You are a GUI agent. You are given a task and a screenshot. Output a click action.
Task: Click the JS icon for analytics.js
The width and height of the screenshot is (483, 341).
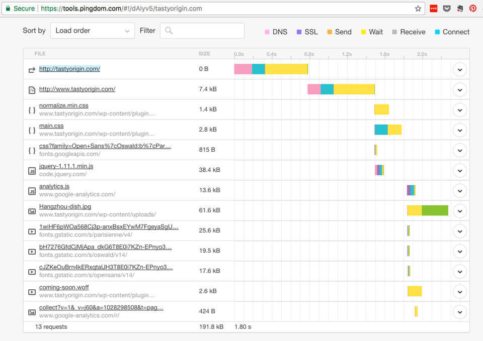tap(32, 191)
